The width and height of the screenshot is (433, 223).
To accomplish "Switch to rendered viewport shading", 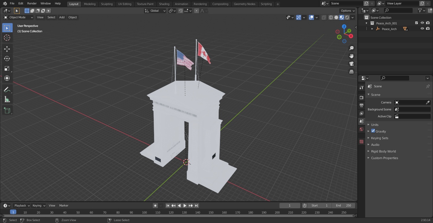I will point(347,17).
